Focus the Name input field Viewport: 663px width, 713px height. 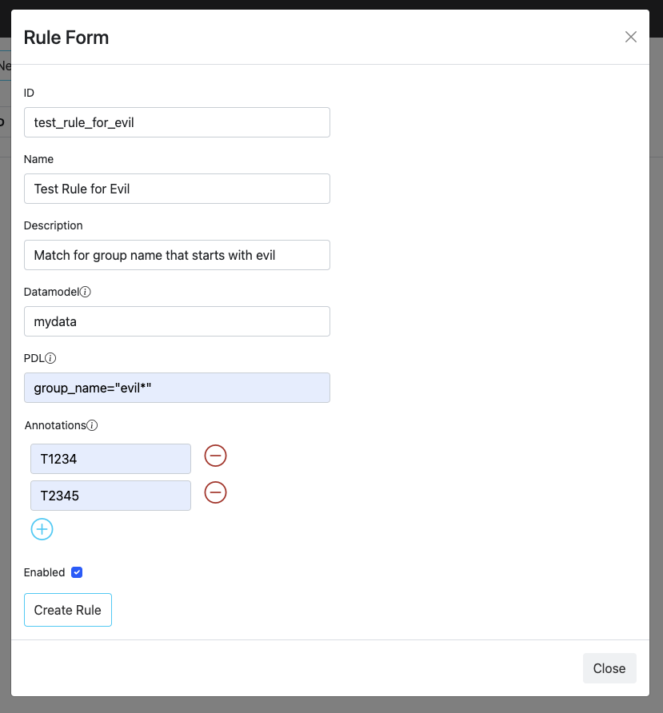176,189
